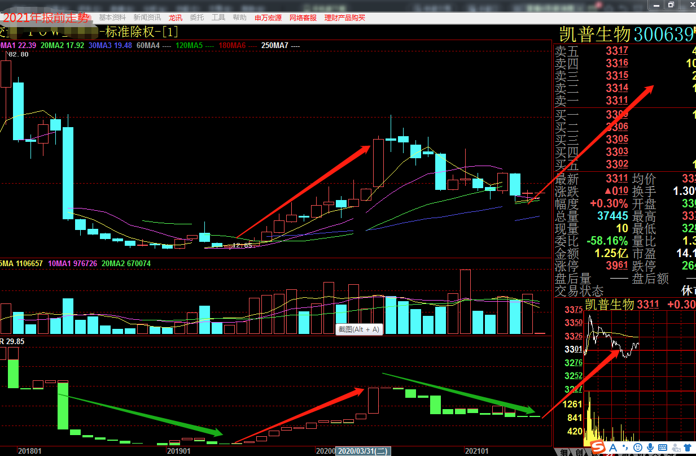Open the 龙讯 menu
This screenshot has height=456, width=696.
176,18
